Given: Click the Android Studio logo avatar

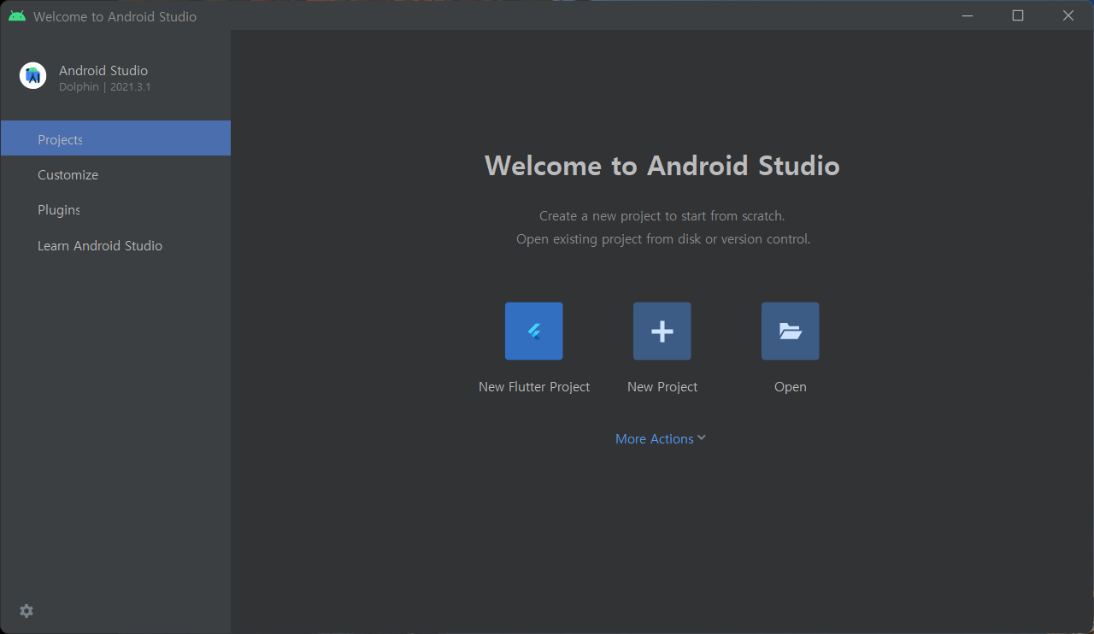Looking at the screenshot, I should pyautogui.click(x=33, y=76).
